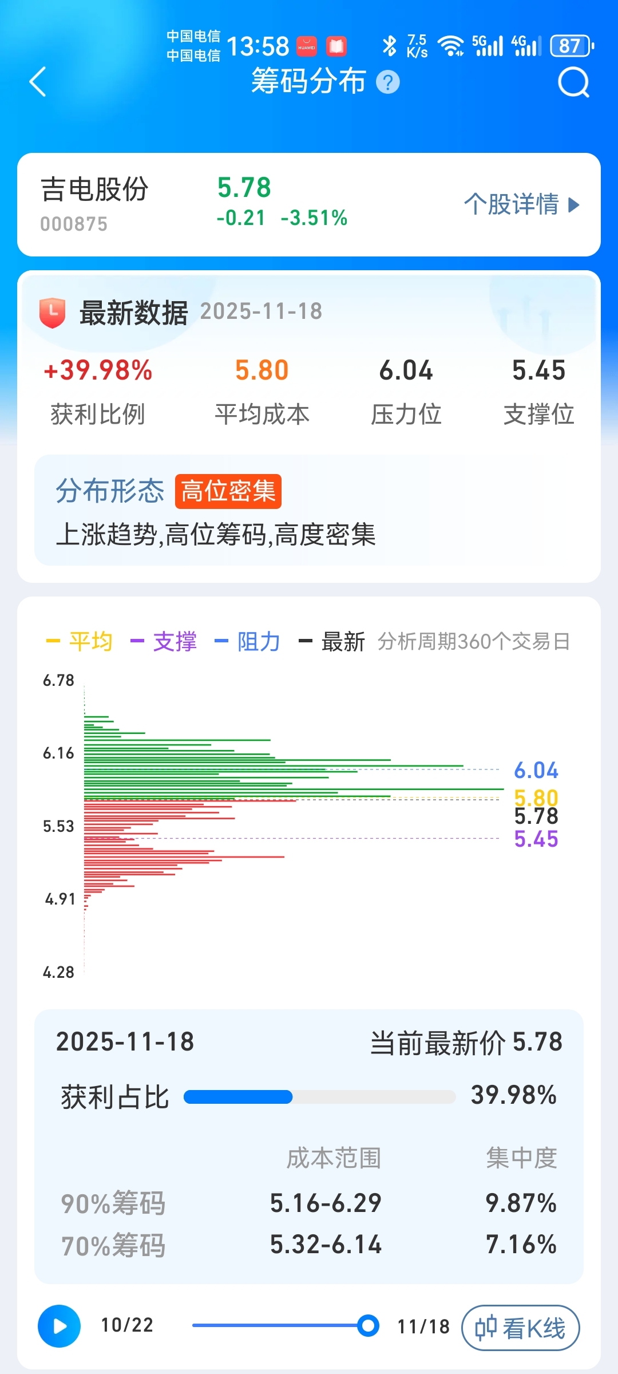This screenshot has height=1374, width=618.
Task: Tap the battery indicator icon
Action: tap(572, 46)
